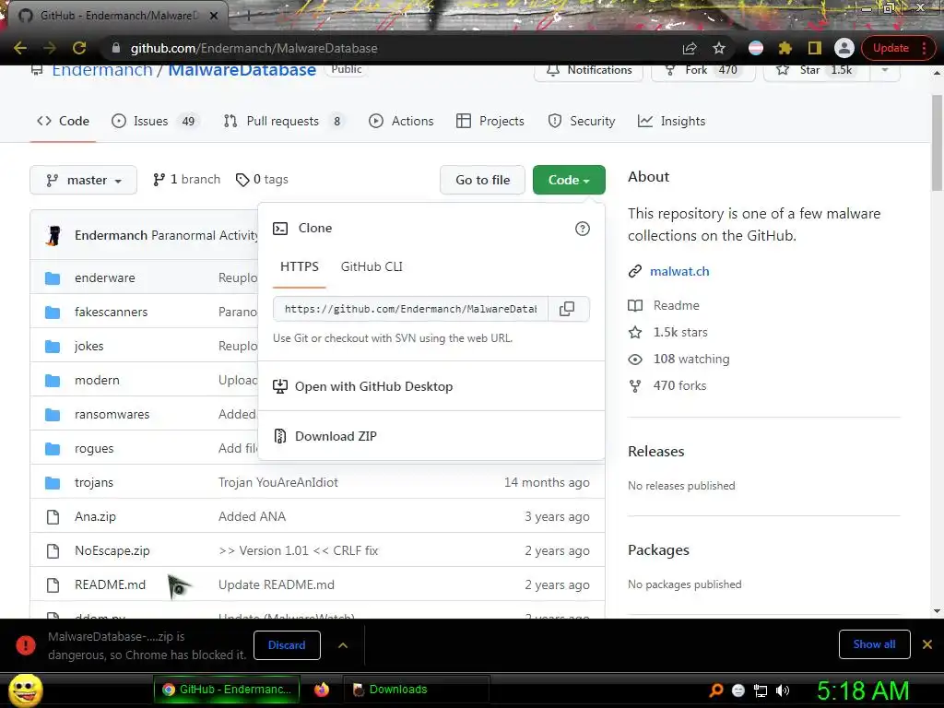Click the Firefox icon in taskbar
The width and height of the screenshot is (944, 708).
point(322,690)
